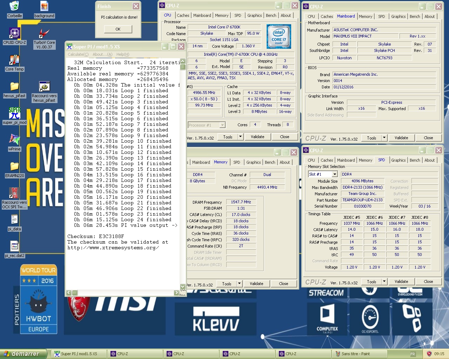Open the démarrer Start button
Viewport: 449px width, 359px height.
click(x=23, y=354)
